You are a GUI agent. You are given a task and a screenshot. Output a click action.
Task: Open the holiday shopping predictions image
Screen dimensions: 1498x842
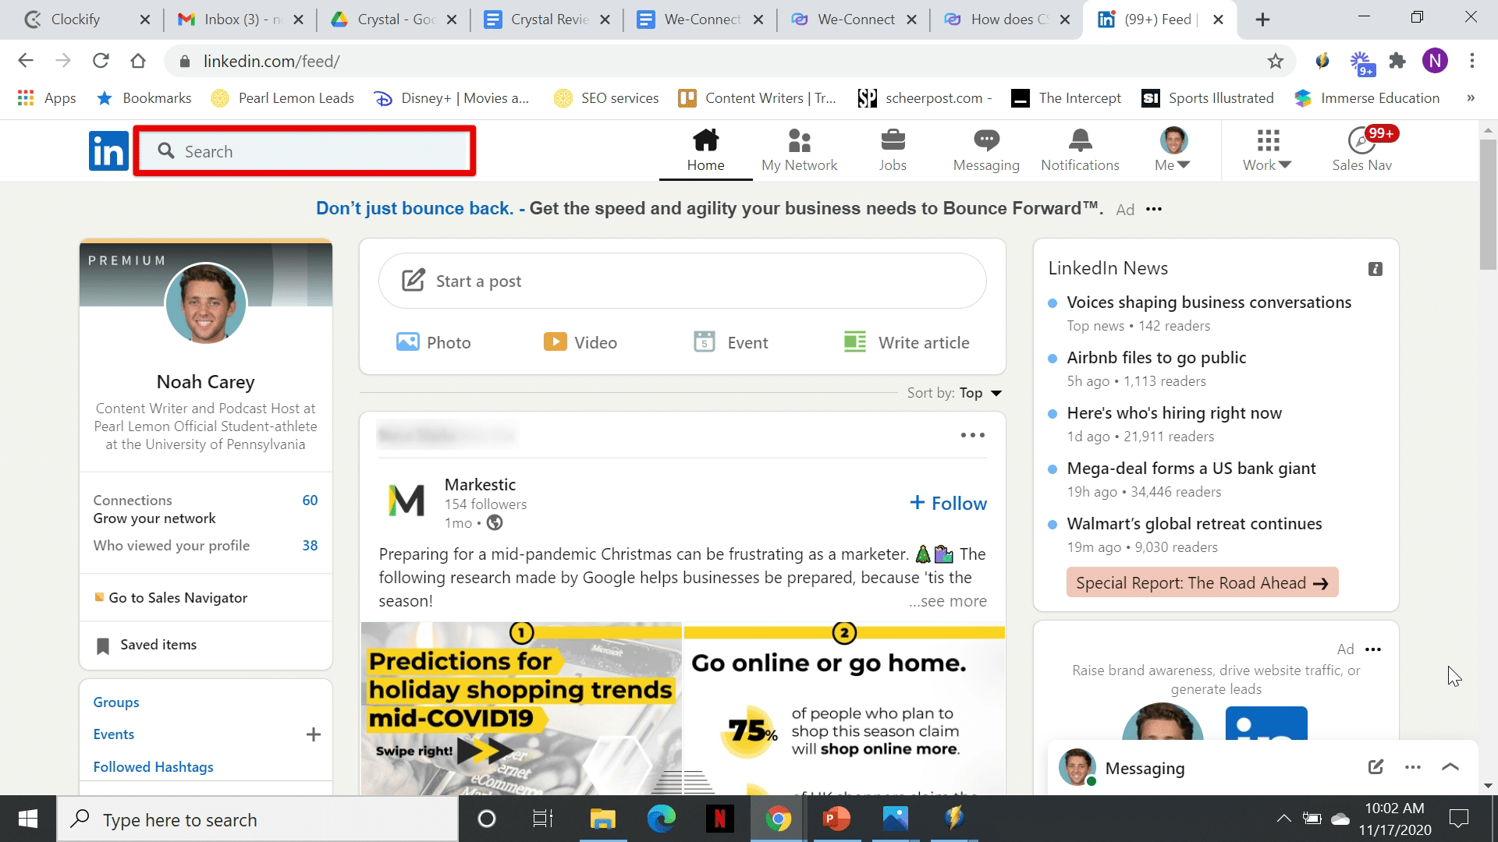point(521,708)
